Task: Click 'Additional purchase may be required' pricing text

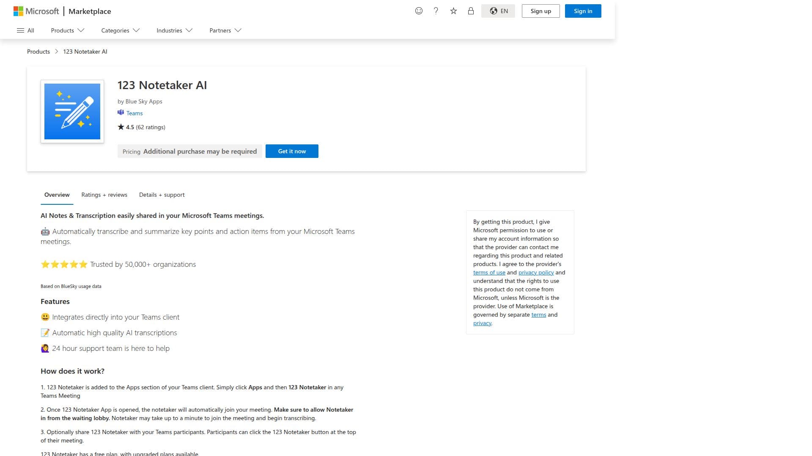Action: 200,151
